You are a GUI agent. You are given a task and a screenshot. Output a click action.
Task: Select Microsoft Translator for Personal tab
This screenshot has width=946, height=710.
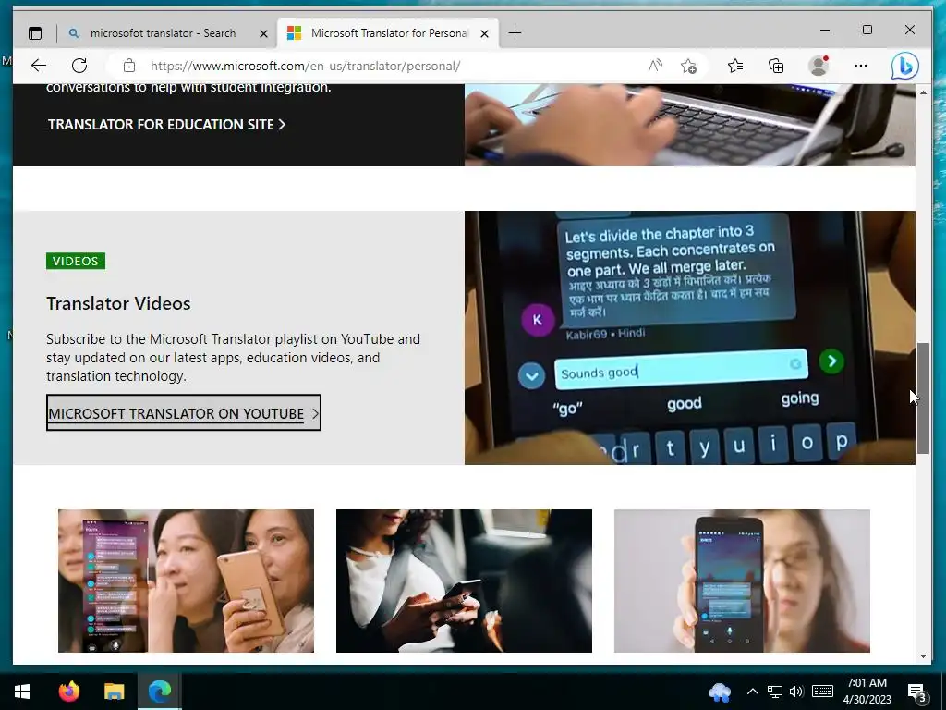pos(388,33)
